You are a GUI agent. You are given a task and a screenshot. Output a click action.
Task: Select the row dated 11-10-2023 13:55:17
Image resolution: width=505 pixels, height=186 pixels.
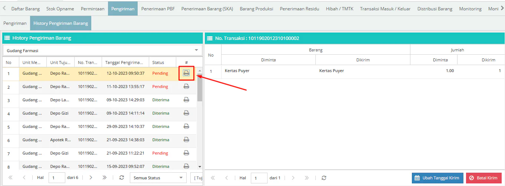tap(99, 87)
